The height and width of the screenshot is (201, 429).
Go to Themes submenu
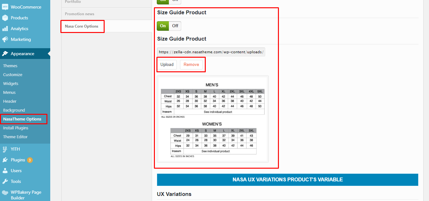point(10,66)
